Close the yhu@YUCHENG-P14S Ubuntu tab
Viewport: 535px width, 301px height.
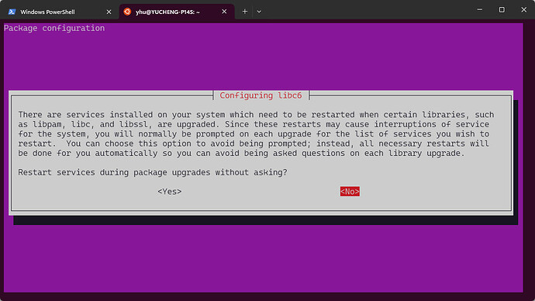224,12
